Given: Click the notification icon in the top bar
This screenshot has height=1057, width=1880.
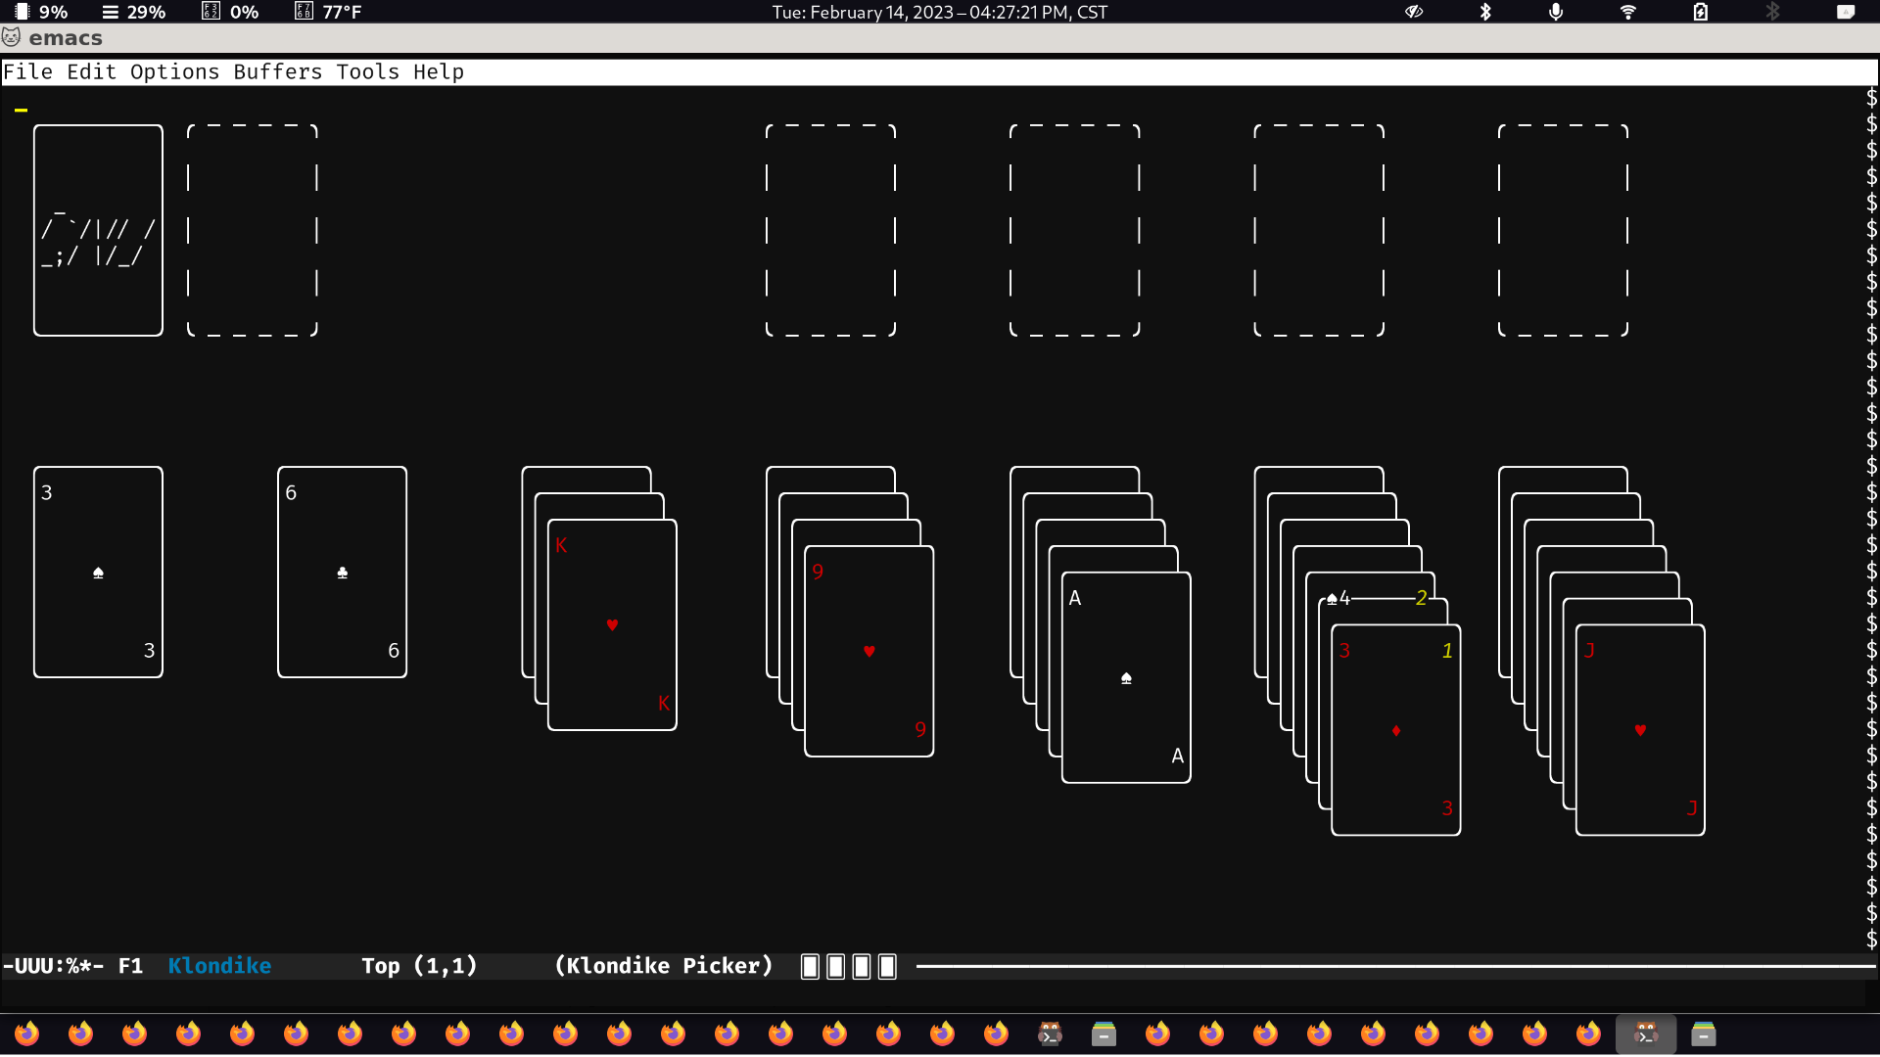Looking at the screenshot, I should 1846,12.
